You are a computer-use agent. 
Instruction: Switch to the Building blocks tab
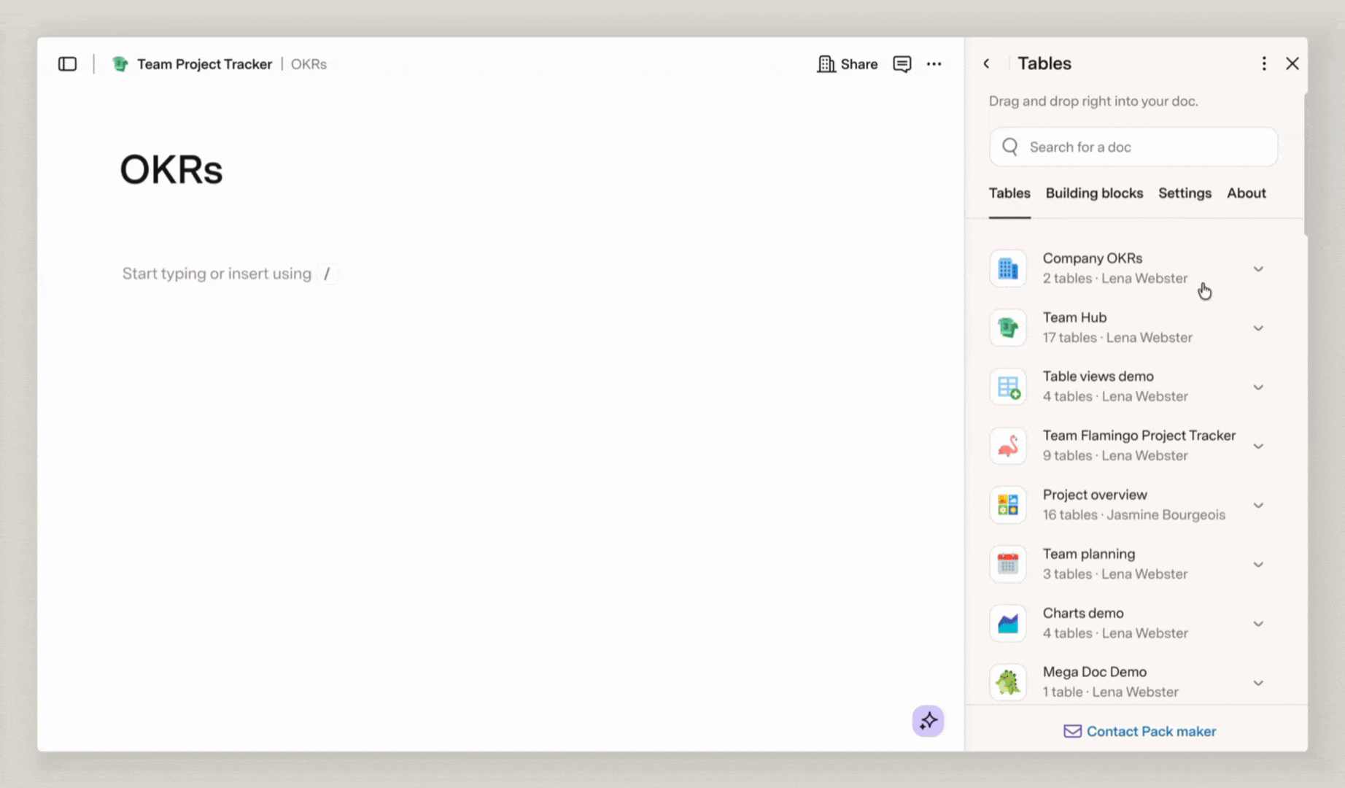pos(1094,193)
